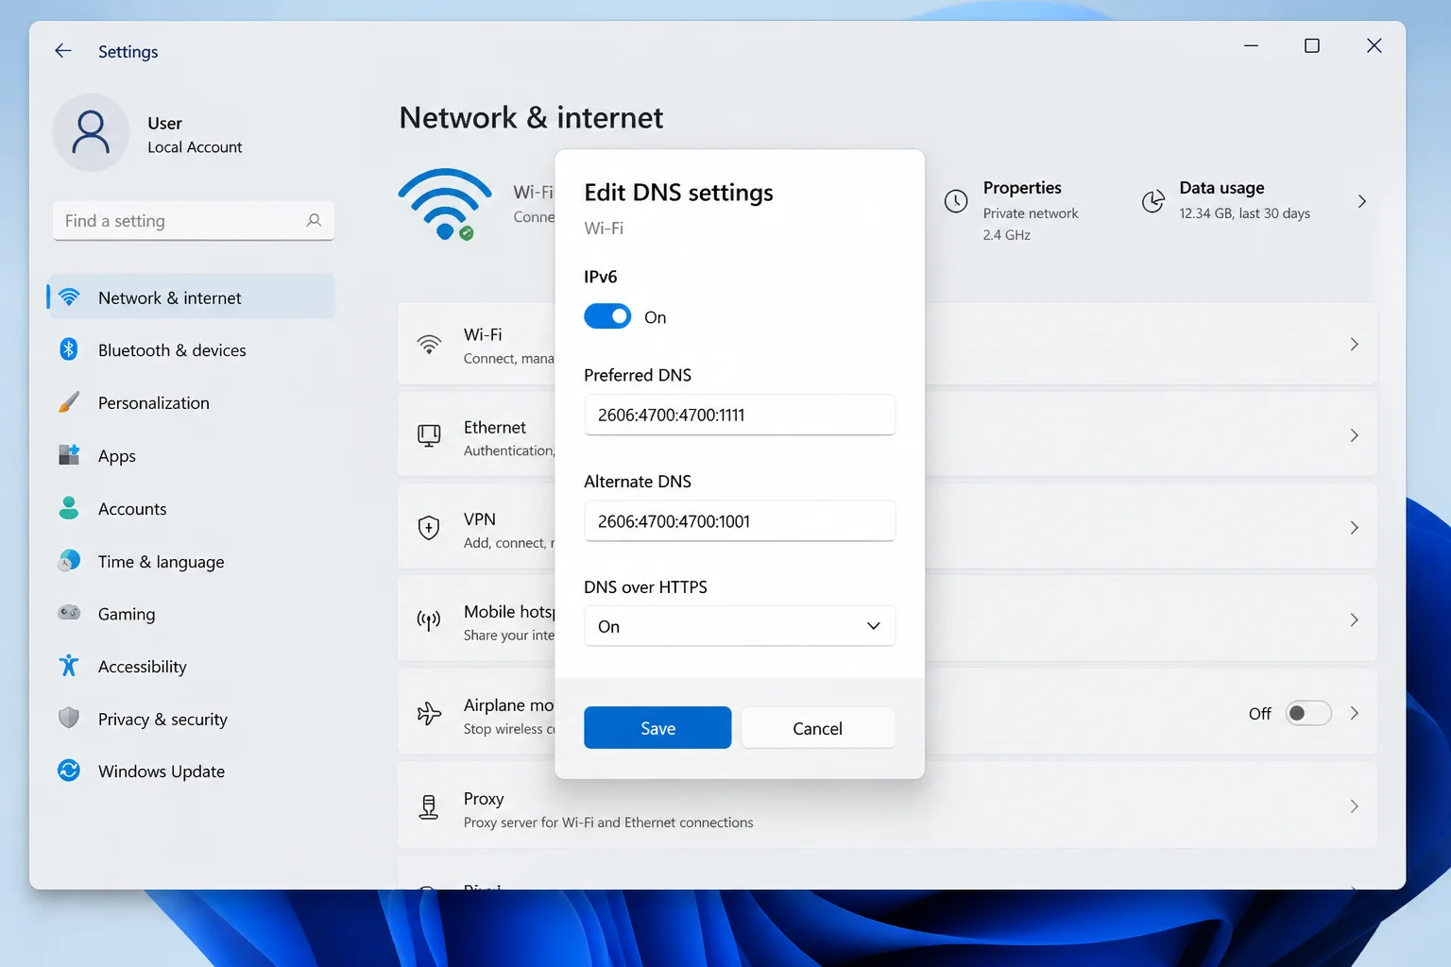Click the User Local Account name
Screen dimensions: 1451x967
195,134
